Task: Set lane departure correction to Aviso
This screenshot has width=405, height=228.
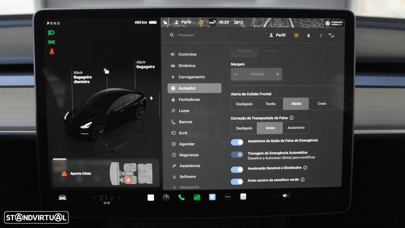Action: point(270,128)
